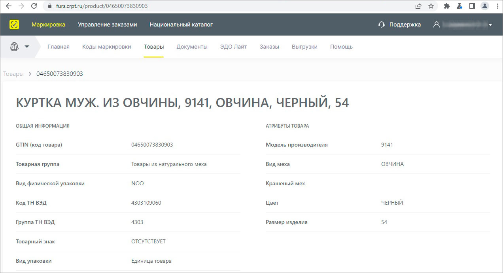Click ОБЩАЯ ИНФОРМАЦИЯ section header

(x=43, y=126)
